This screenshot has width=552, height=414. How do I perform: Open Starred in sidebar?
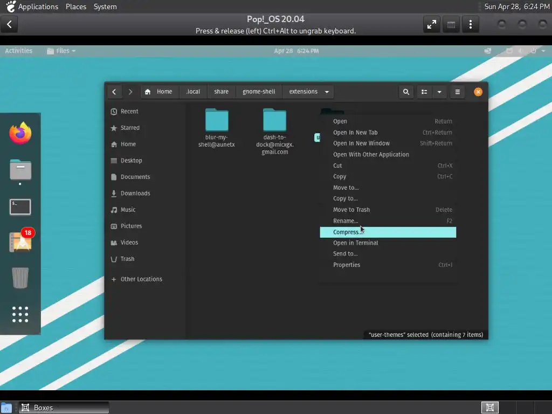(145, 128)
